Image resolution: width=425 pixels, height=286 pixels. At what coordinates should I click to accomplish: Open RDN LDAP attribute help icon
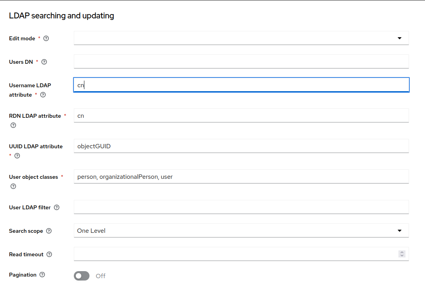tap(13, 125)
